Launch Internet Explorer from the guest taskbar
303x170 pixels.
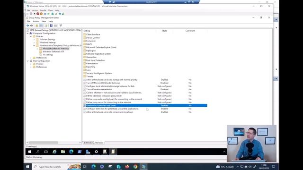(54, 152)
